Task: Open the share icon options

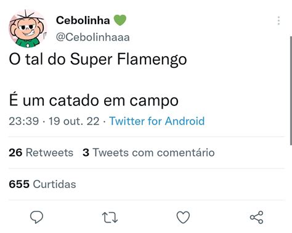Action: [256, 217]
